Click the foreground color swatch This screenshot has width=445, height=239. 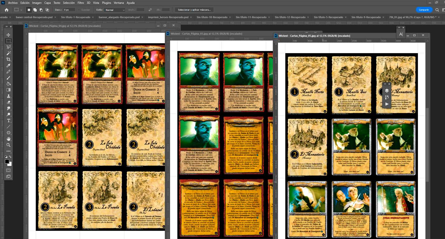pos(7,162)
